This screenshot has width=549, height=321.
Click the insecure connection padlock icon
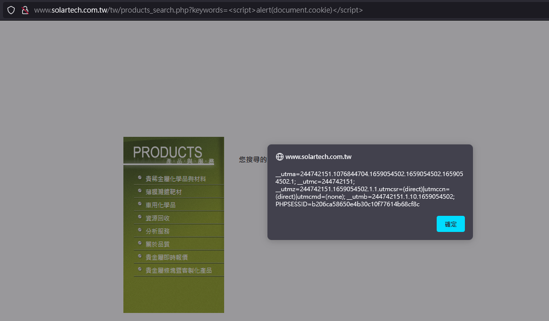tap(25, 10)
